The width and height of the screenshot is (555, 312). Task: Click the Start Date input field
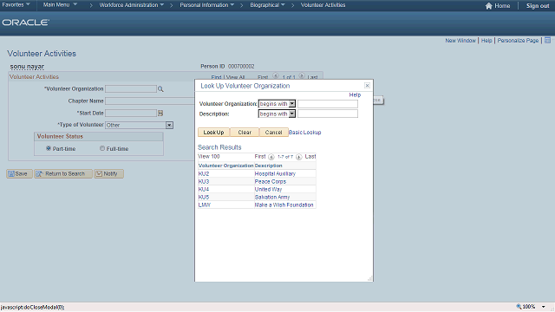(131, 114)
